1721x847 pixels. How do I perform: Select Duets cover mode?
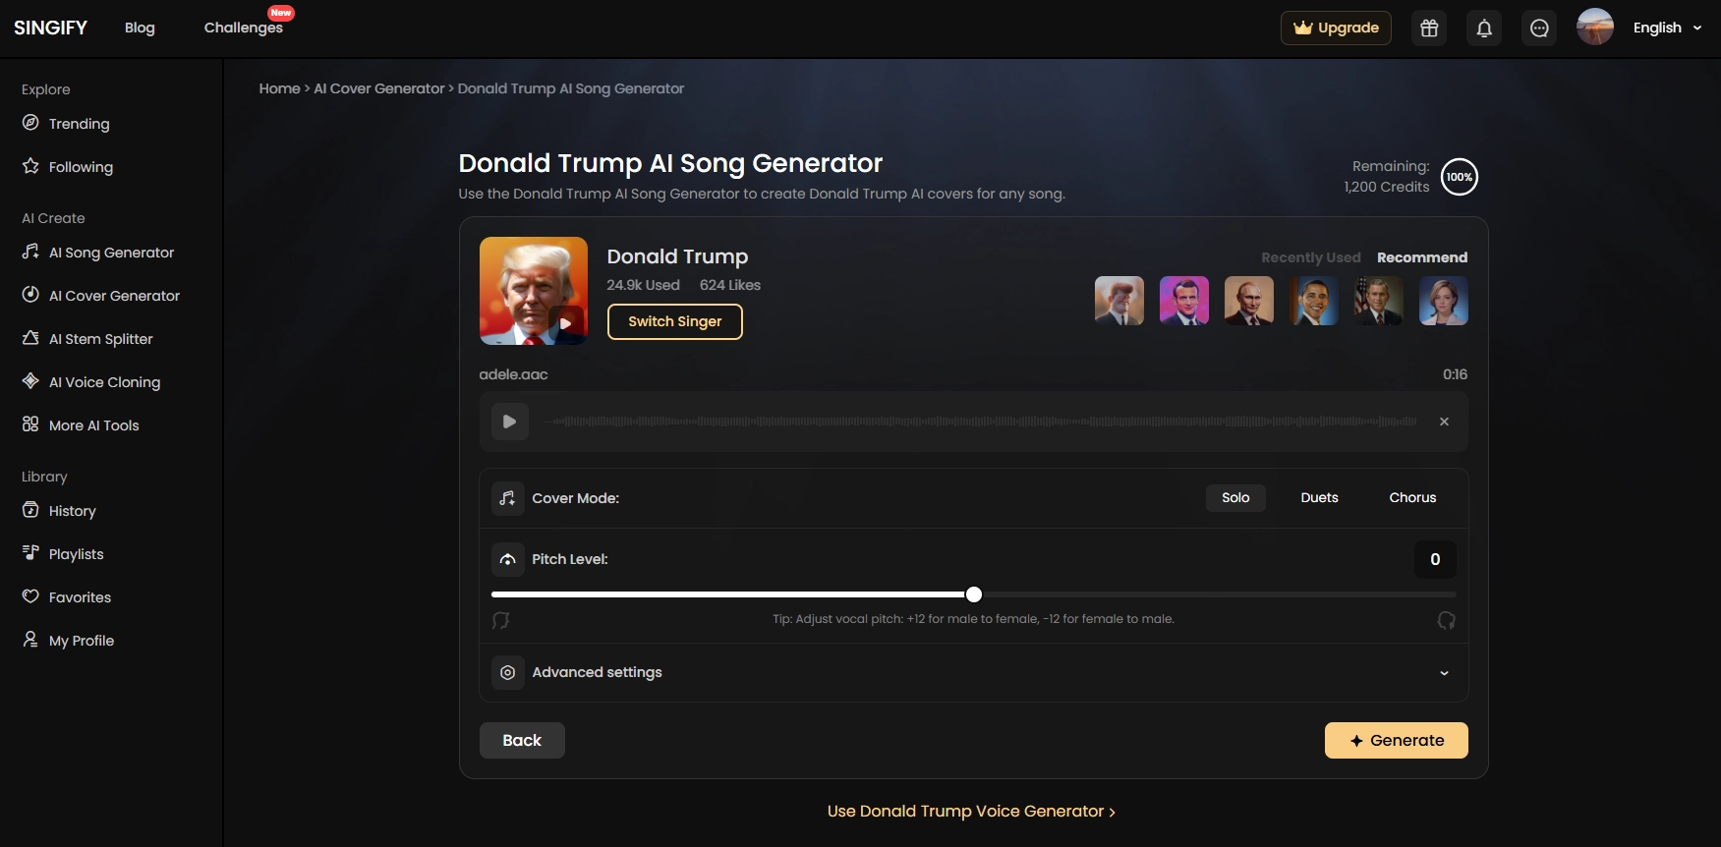coord(1319,498)
